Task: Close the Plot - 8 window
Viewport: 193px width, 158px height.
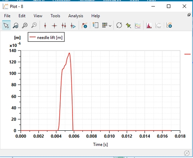Action: 184,6
